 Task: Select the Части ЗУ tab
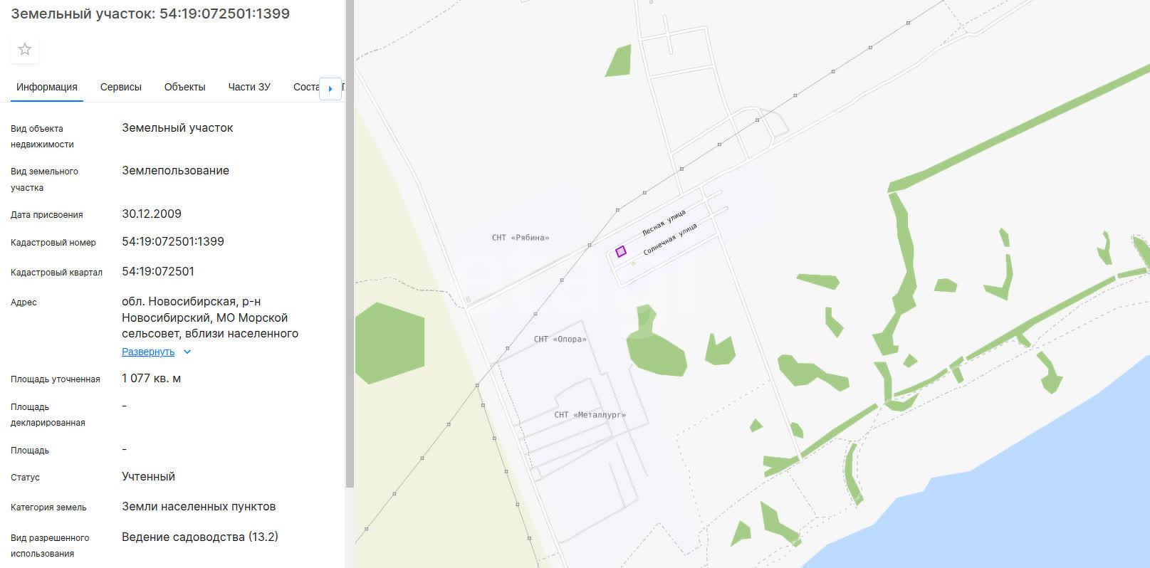(249, 87)
